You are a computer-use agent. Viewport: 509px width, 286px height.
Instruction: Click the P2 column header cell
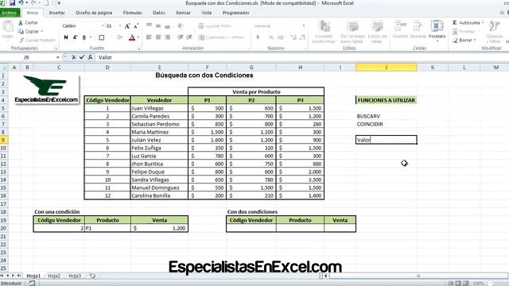coord(251,100)
